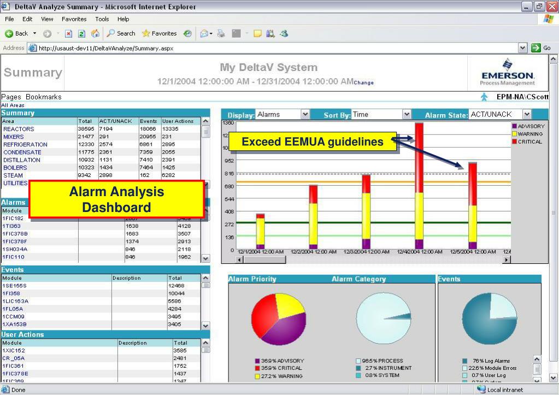Click the green Go arrow icon
559x395 pixels.
pyautogui.click(x=536, y=48)
